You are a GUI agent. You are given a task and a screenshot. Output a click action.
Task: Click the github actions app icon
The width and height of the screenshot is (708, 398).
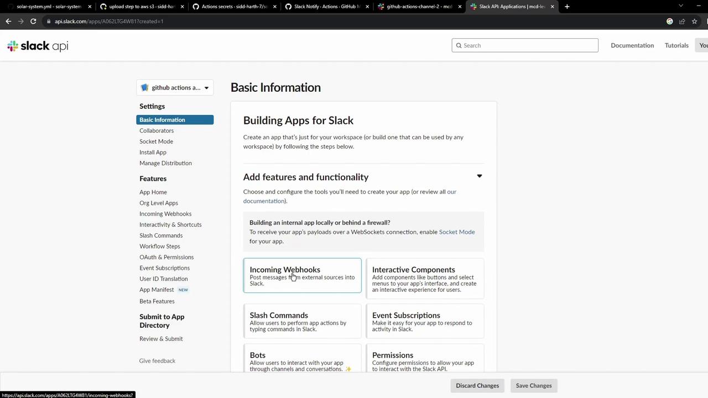pyautogui.click(x=145, y=87)
